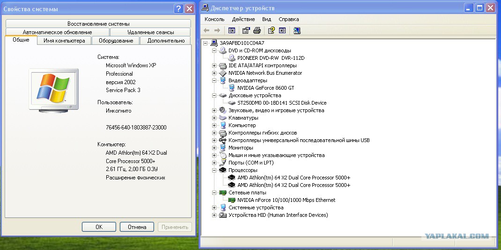
Task: Click the '?' help button in Свойства системы
Action: [x=178, y=9]
